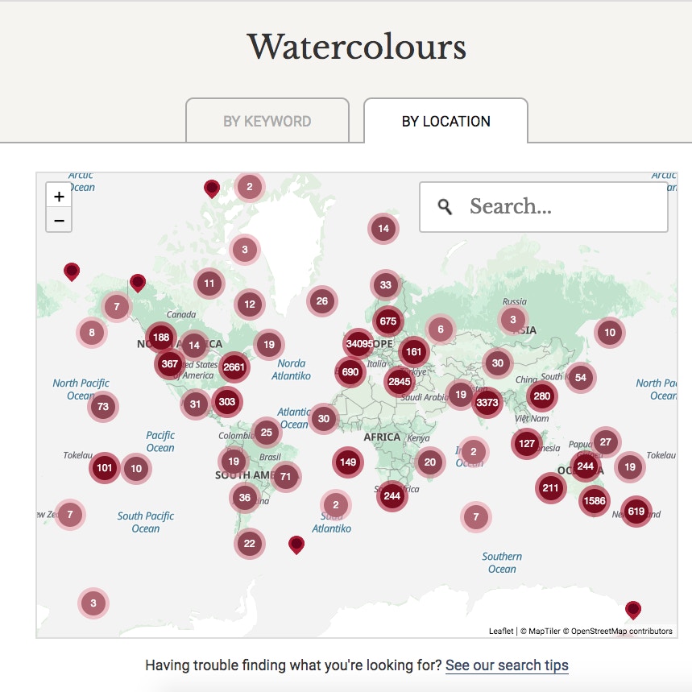Open the 3373 cluster marker
This screenshot has width=692, height=692.
pyautogui.click(x=487, y=402)
